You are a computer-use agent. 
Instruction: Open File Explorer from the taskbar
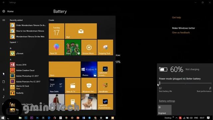pyautogui.click(x=20, y=118)
